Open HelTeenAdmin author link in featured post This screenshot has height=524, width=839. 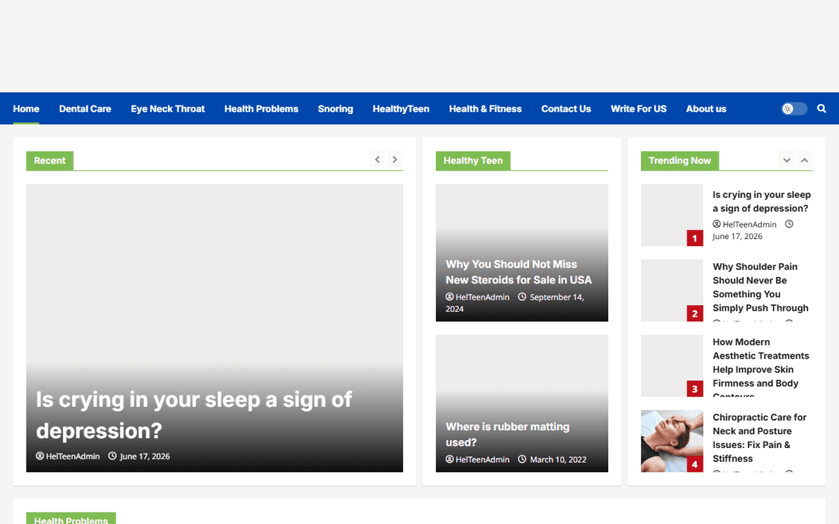73,456
